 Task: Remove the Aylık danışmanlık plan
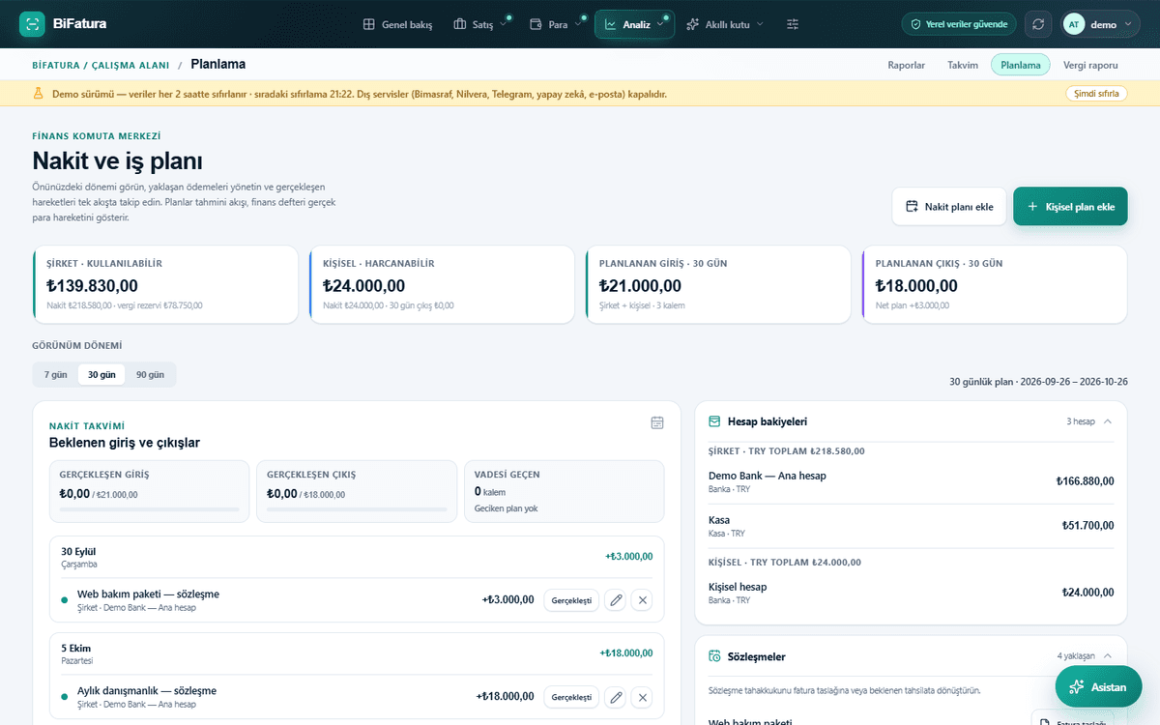click(x=642, y=697)
